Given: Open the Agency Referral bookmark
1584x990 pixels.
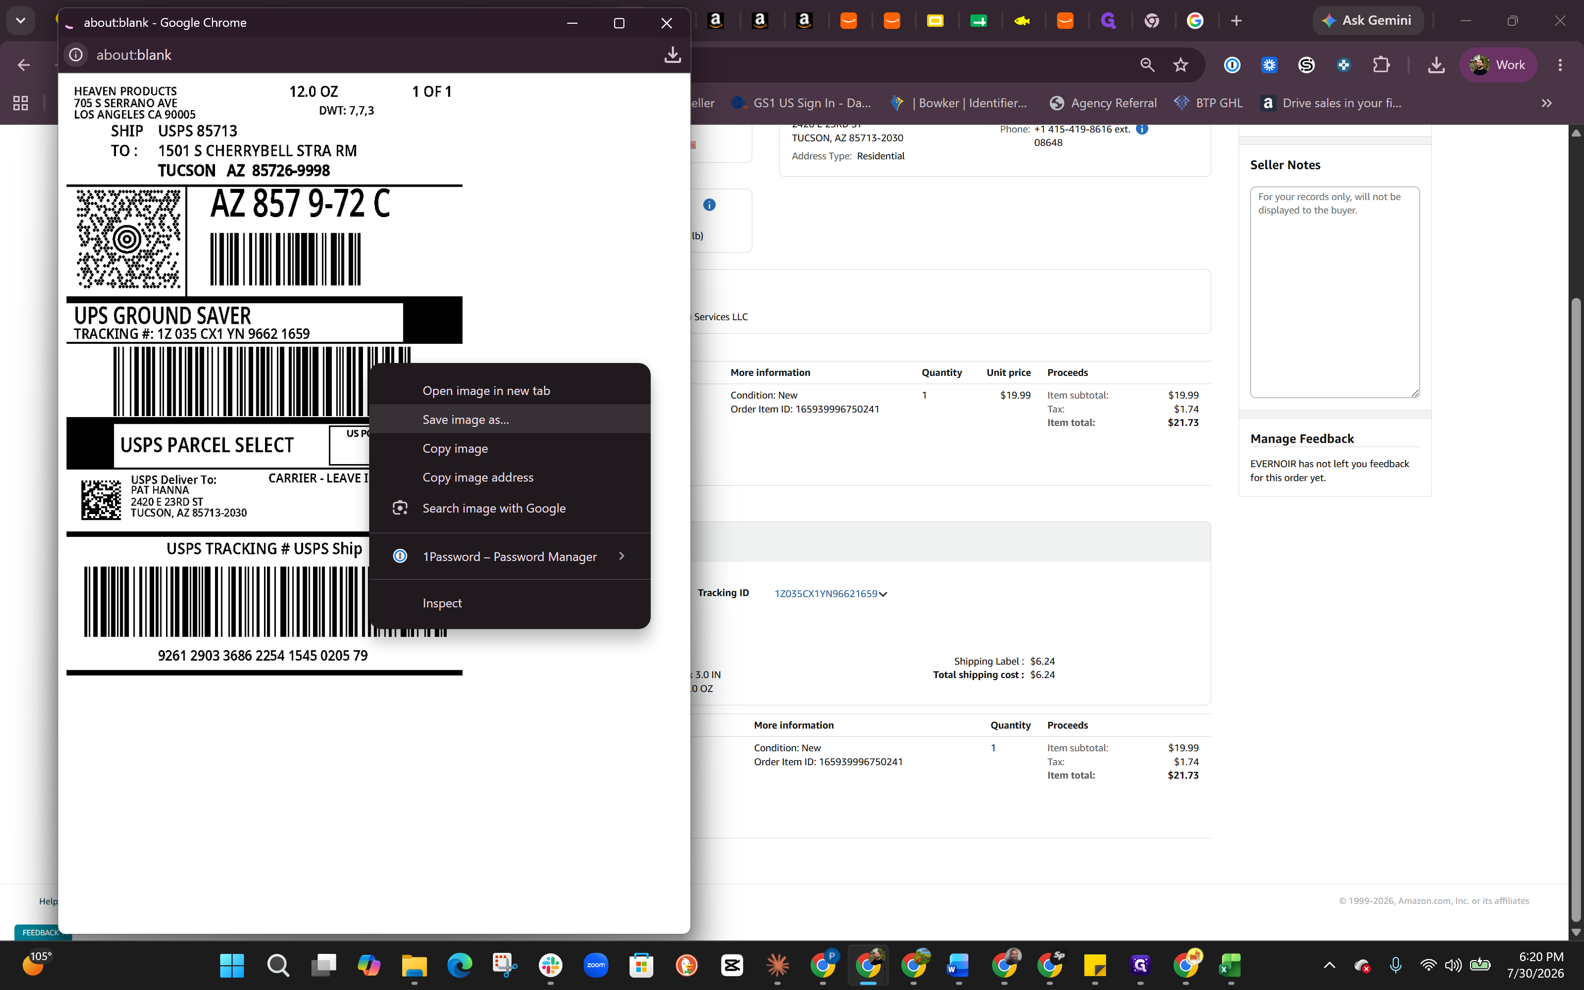Looking at the screenshot, I should pyautogui.click(x=1103, y=103).
